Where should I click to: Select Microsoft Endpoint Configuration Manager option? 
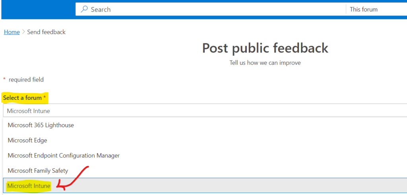coord(205,156)
